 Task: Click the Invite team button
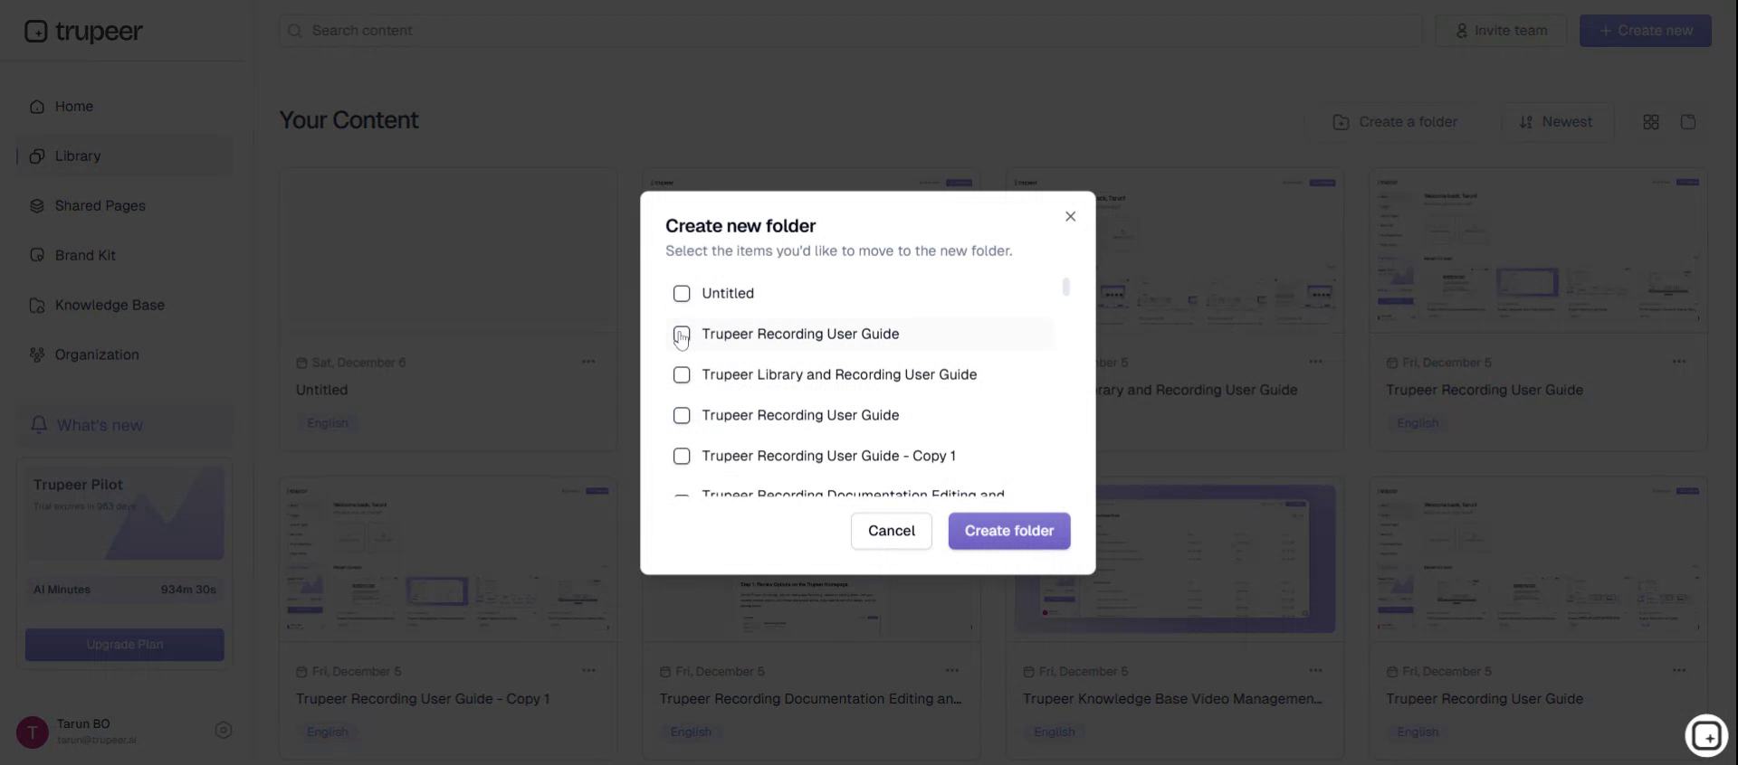[x=1501, y=31]
